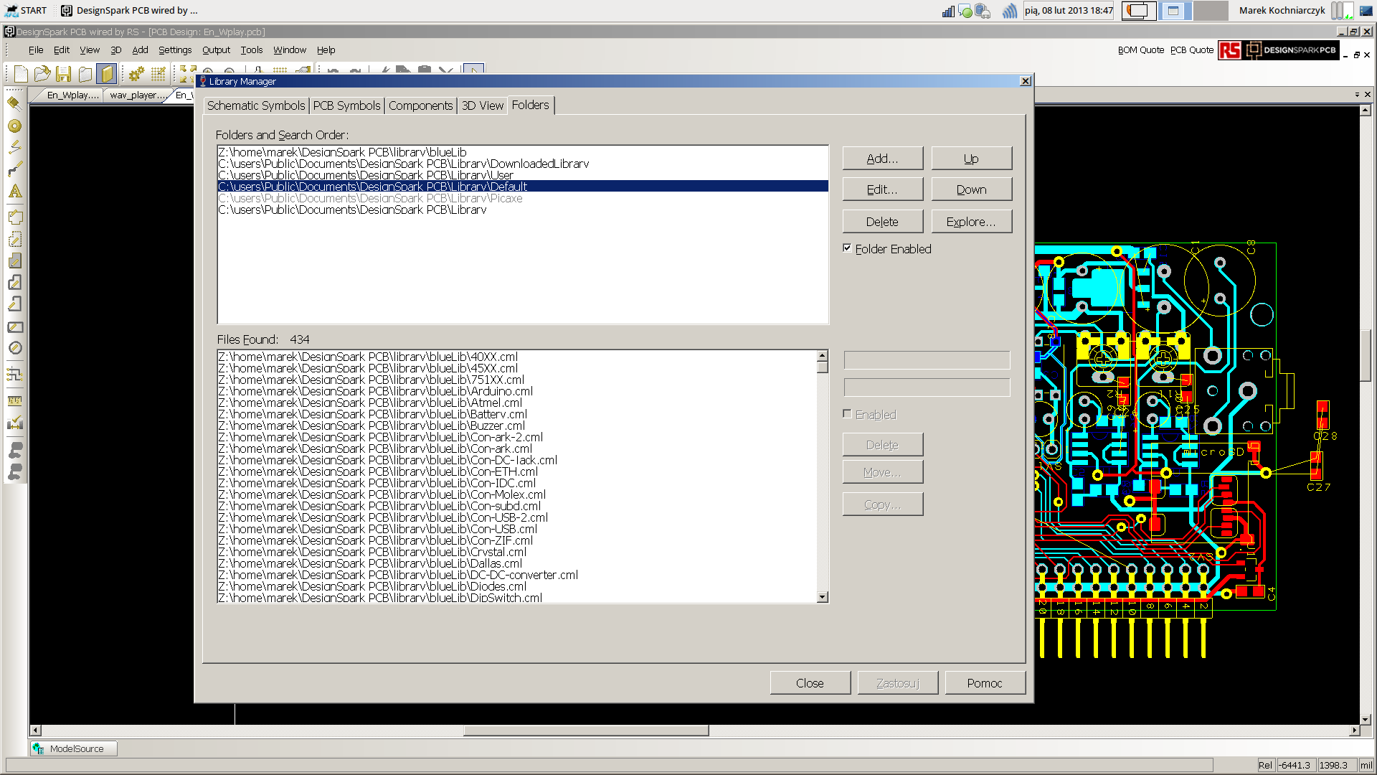Viewport: 1377px width, 775px height.
Task: Select the Picaxe library folder entry
Action: tap(370, 199)
